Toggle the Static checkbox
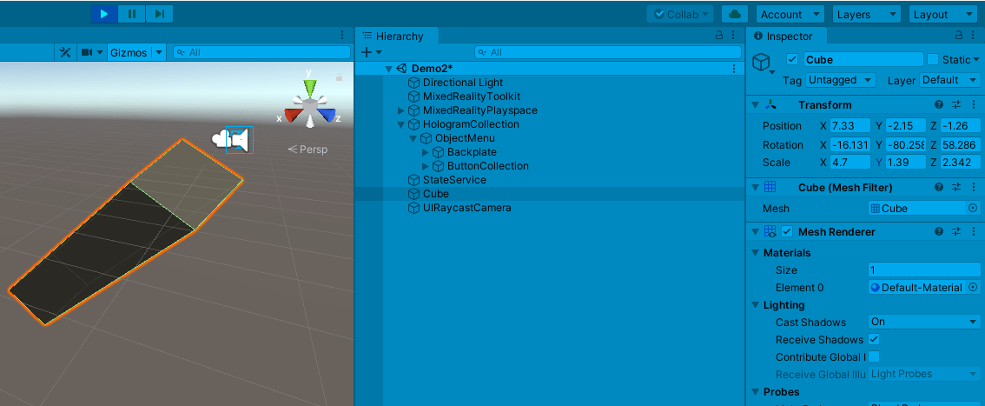The height and width of the screenshot is (406, 985). [933, 59]
